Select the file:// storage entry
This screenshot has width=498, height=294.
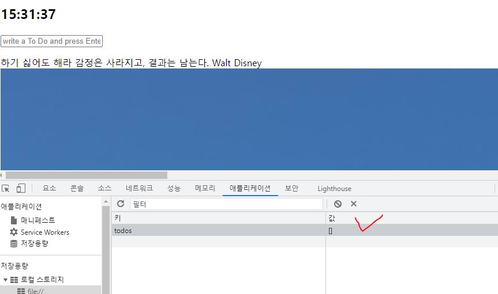coord(36,291)
